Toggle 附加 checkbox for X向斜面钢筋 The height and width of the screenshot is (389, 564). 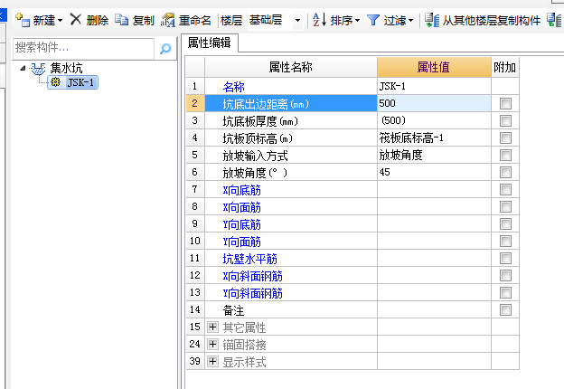click(x=505, y=275)
